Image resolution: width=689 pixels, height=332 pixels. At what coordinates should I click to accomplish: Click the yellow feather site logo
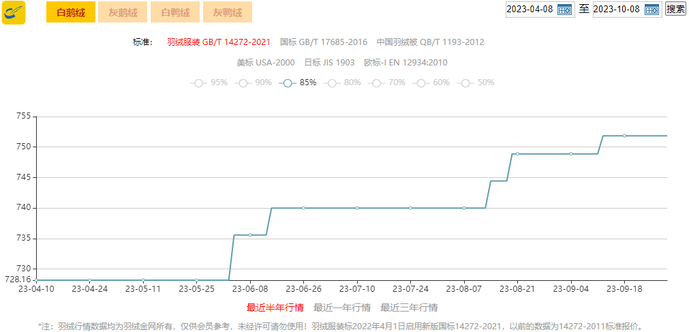14,12
